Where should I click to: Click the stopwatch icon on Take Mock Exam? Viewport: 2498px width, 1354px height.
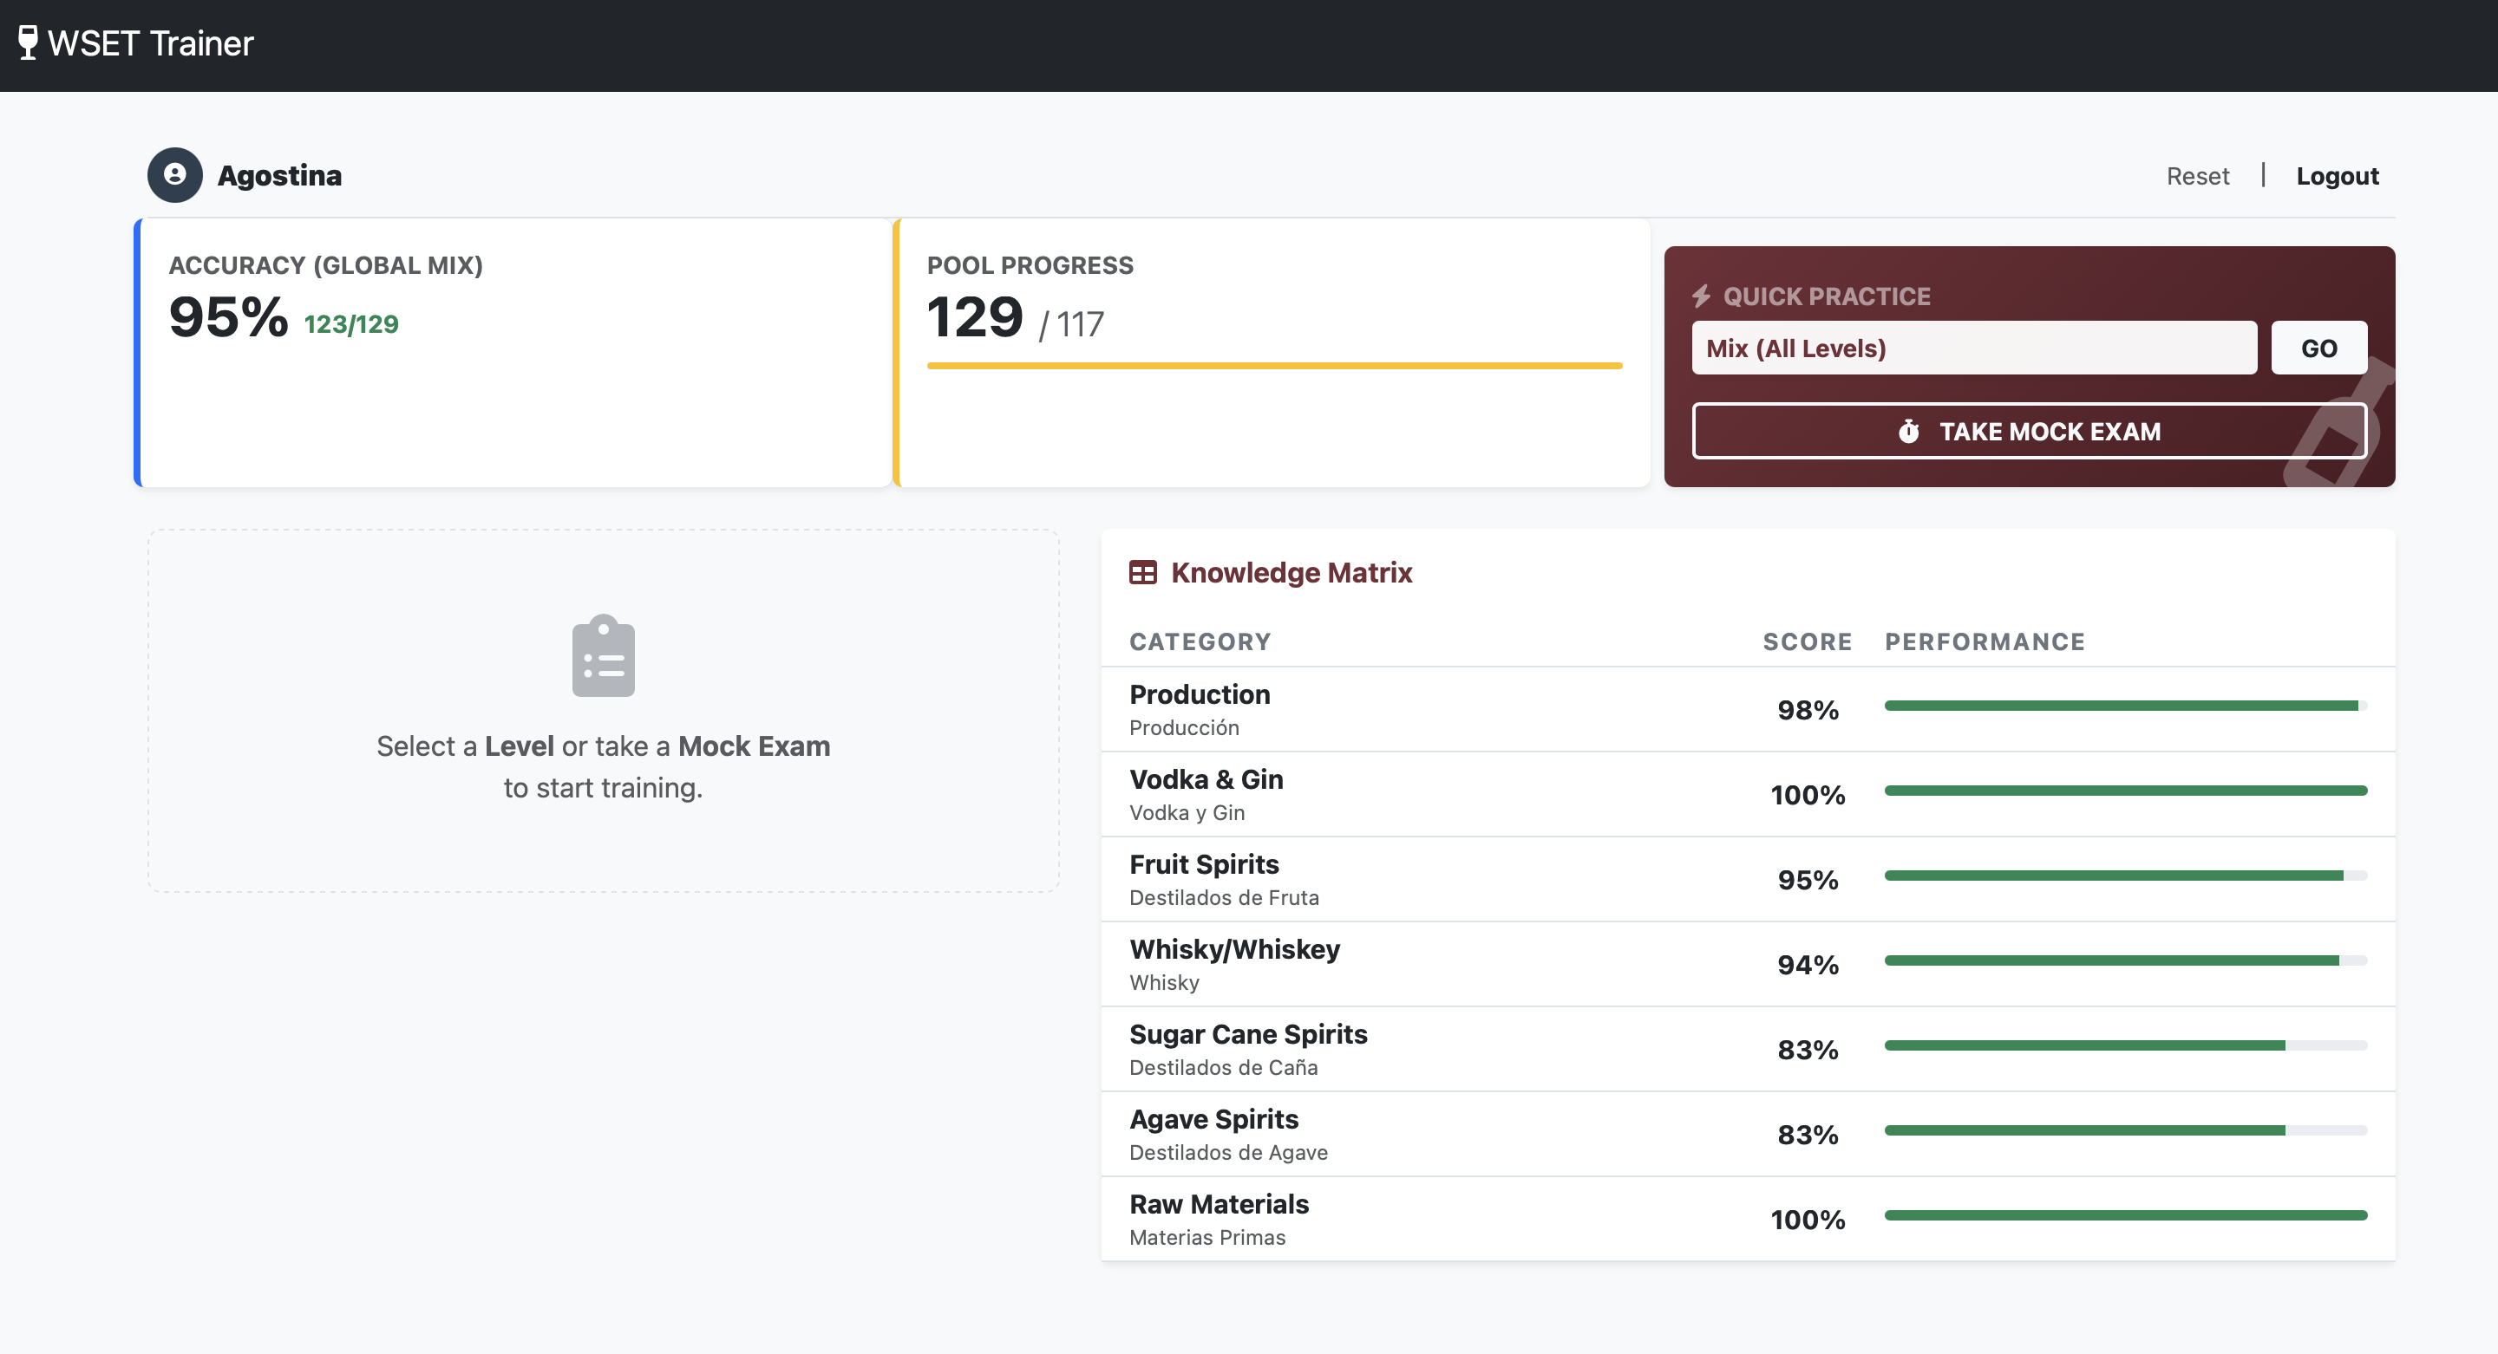(1908, 433)
